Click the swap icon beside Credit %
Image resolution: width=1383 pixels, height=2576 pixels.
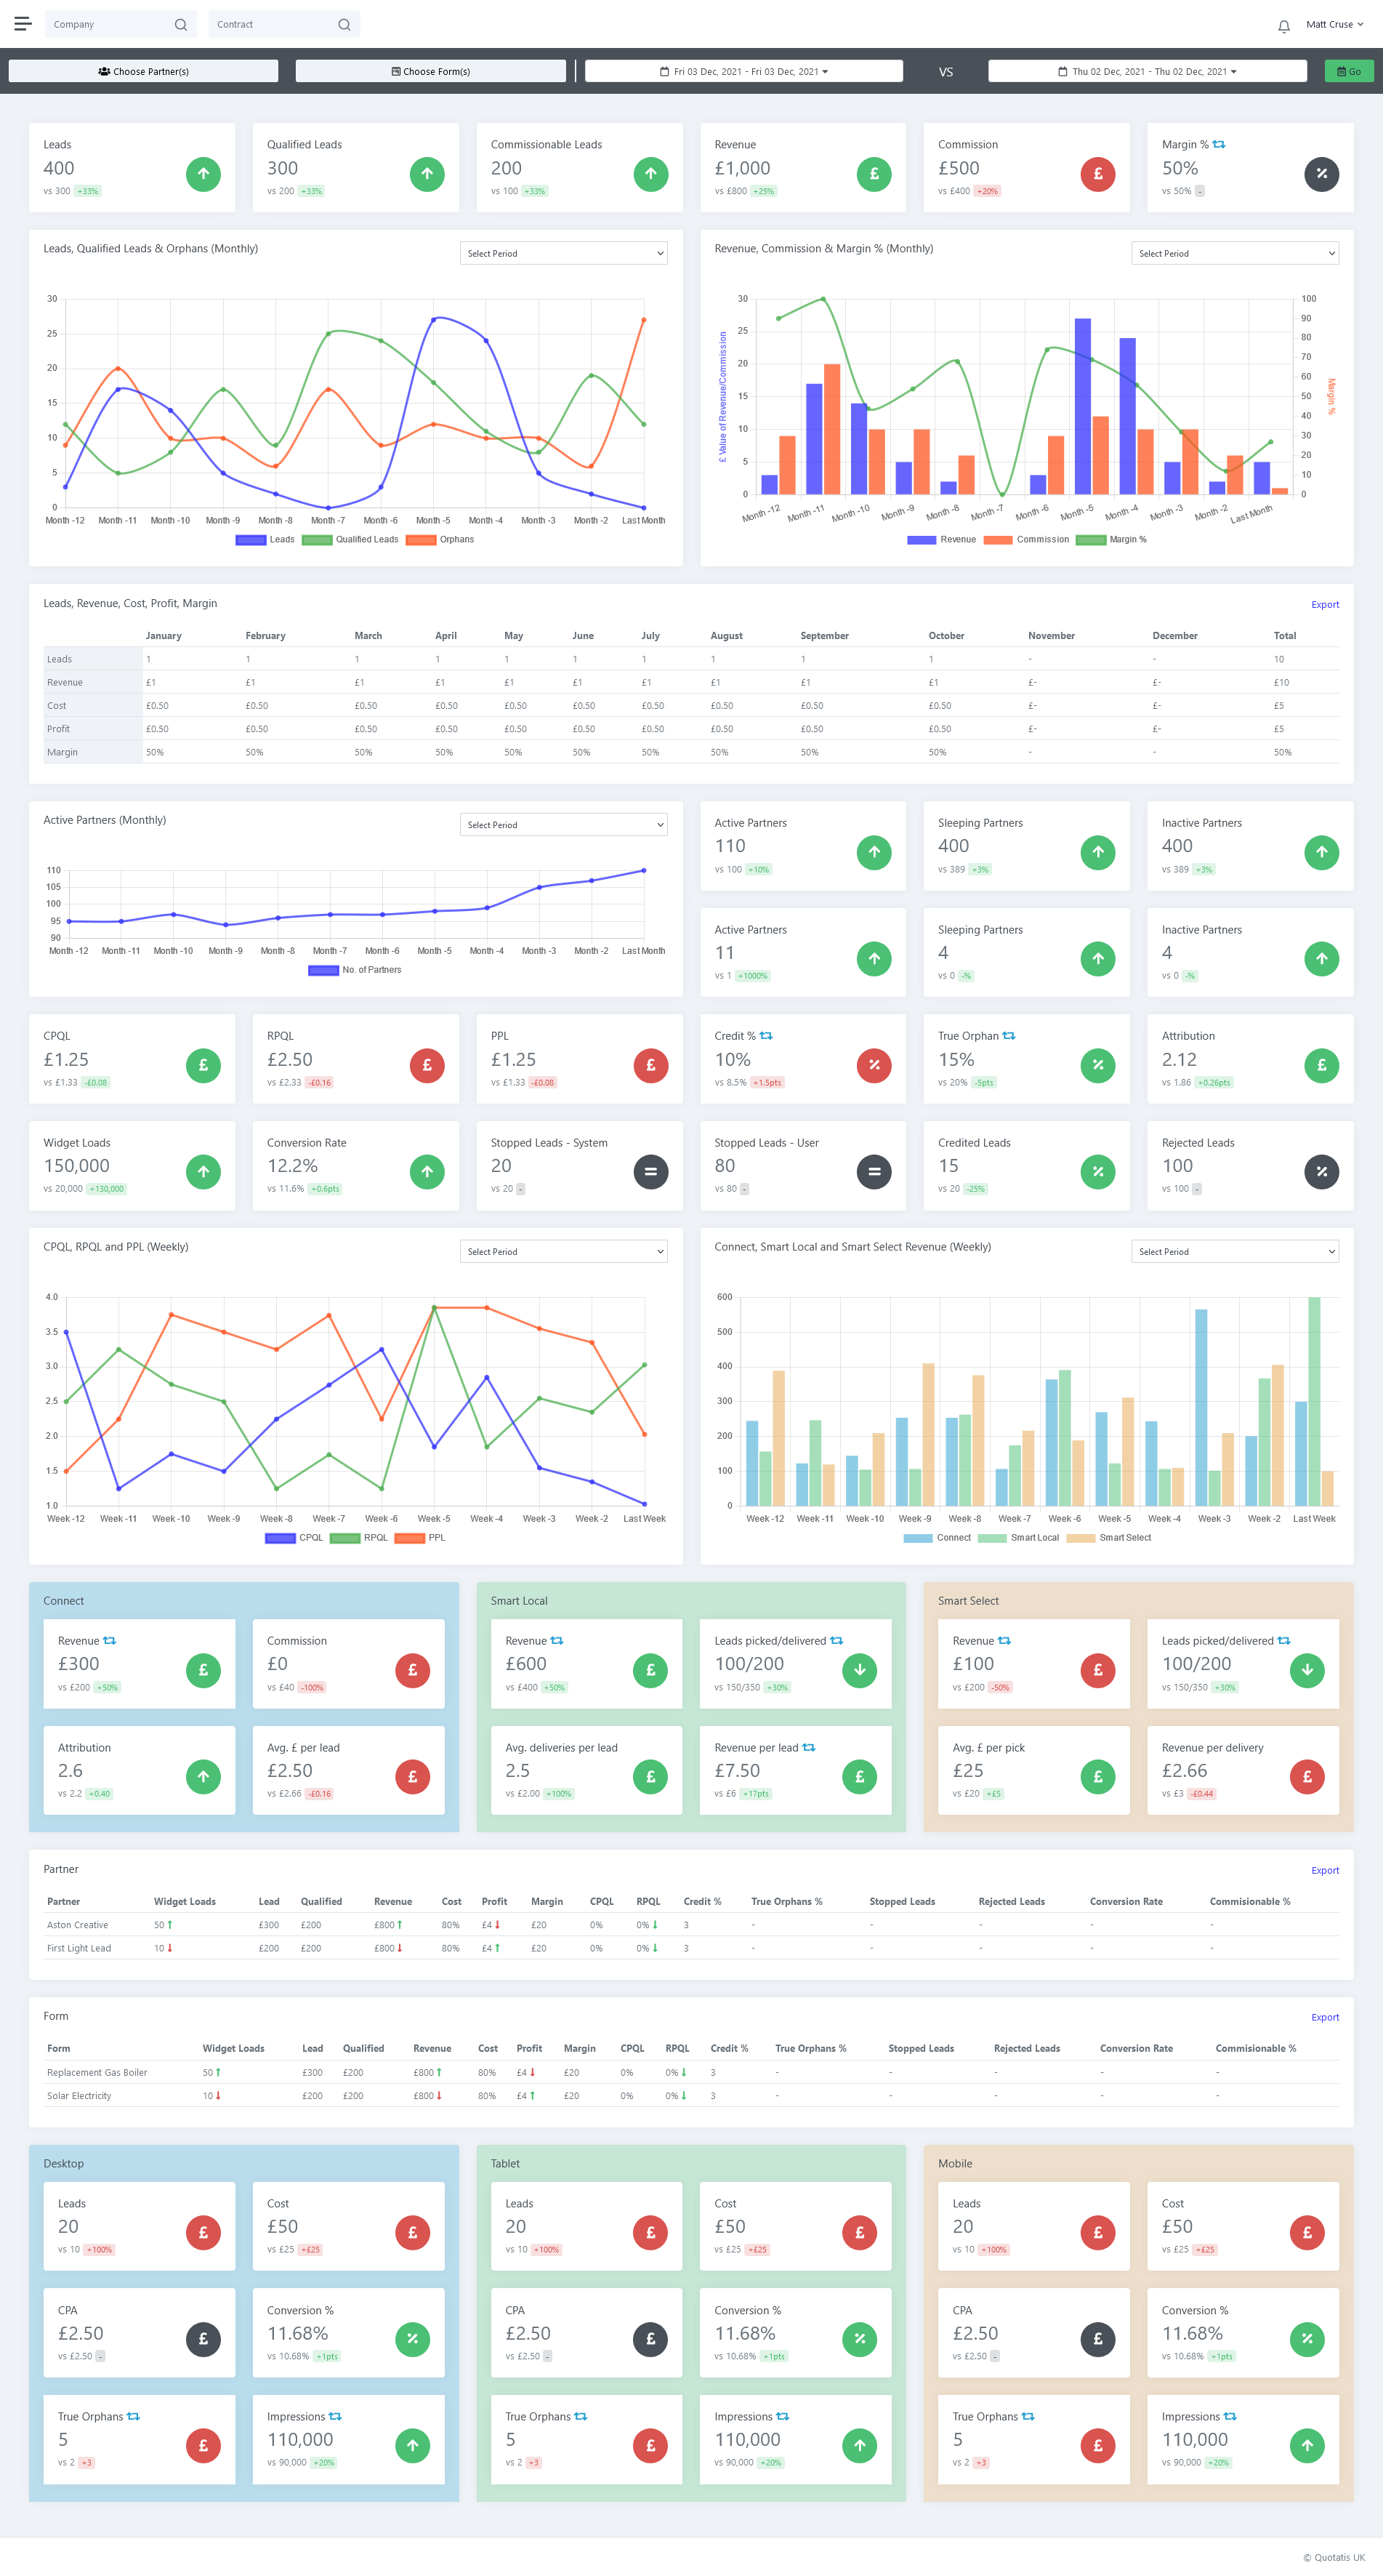tap(767, 1036)
